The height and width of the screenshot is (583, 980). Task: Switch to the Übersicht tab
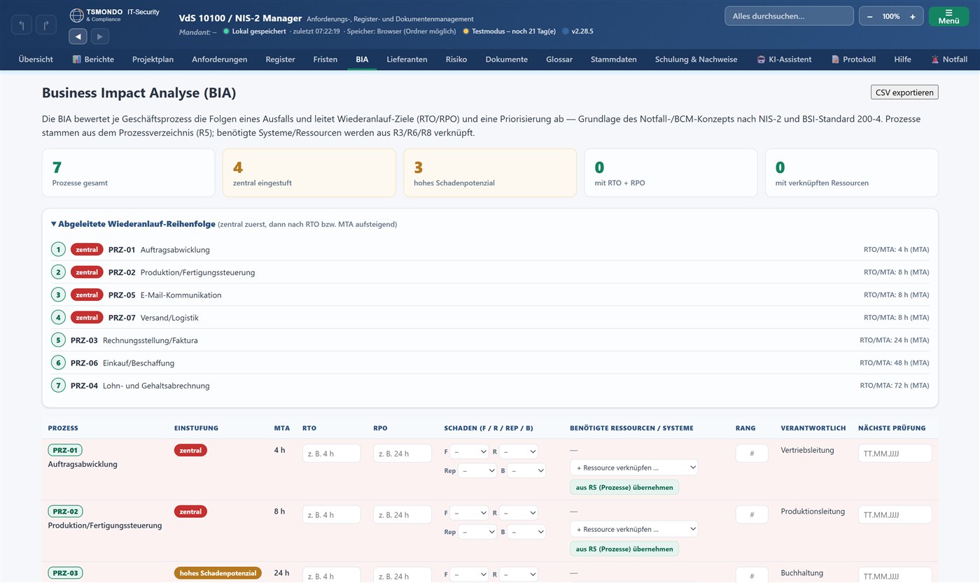click(36, 59)
